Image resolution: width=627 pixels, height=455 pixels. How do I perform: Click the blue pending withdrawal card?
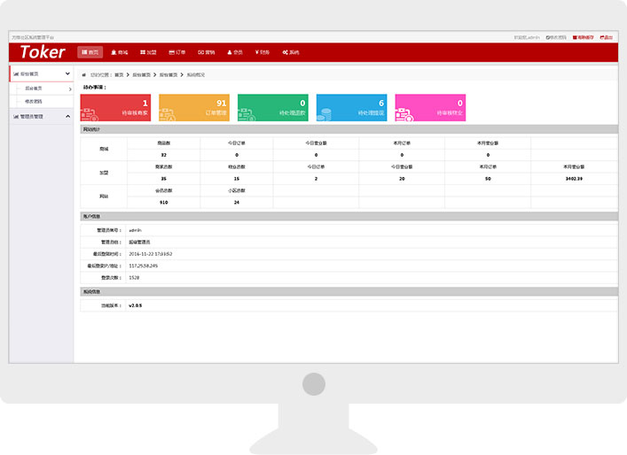pos(351,108)
